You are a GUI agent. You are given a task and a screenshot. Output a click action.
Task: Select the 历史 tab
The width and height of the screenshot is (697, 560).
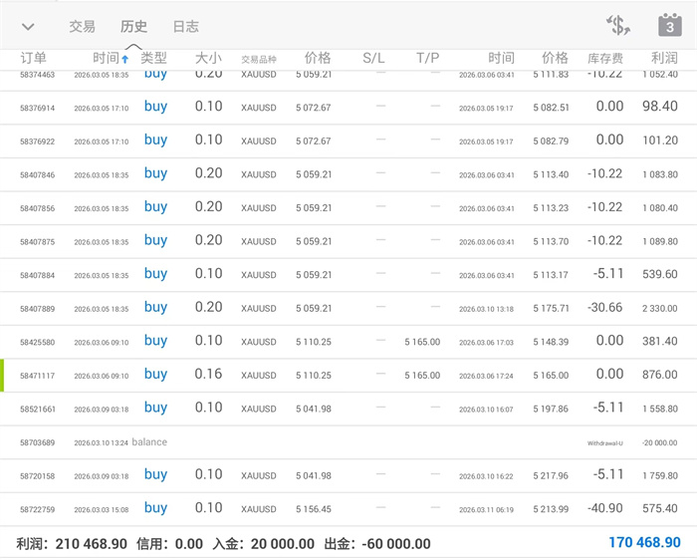[x=133, y=27]
